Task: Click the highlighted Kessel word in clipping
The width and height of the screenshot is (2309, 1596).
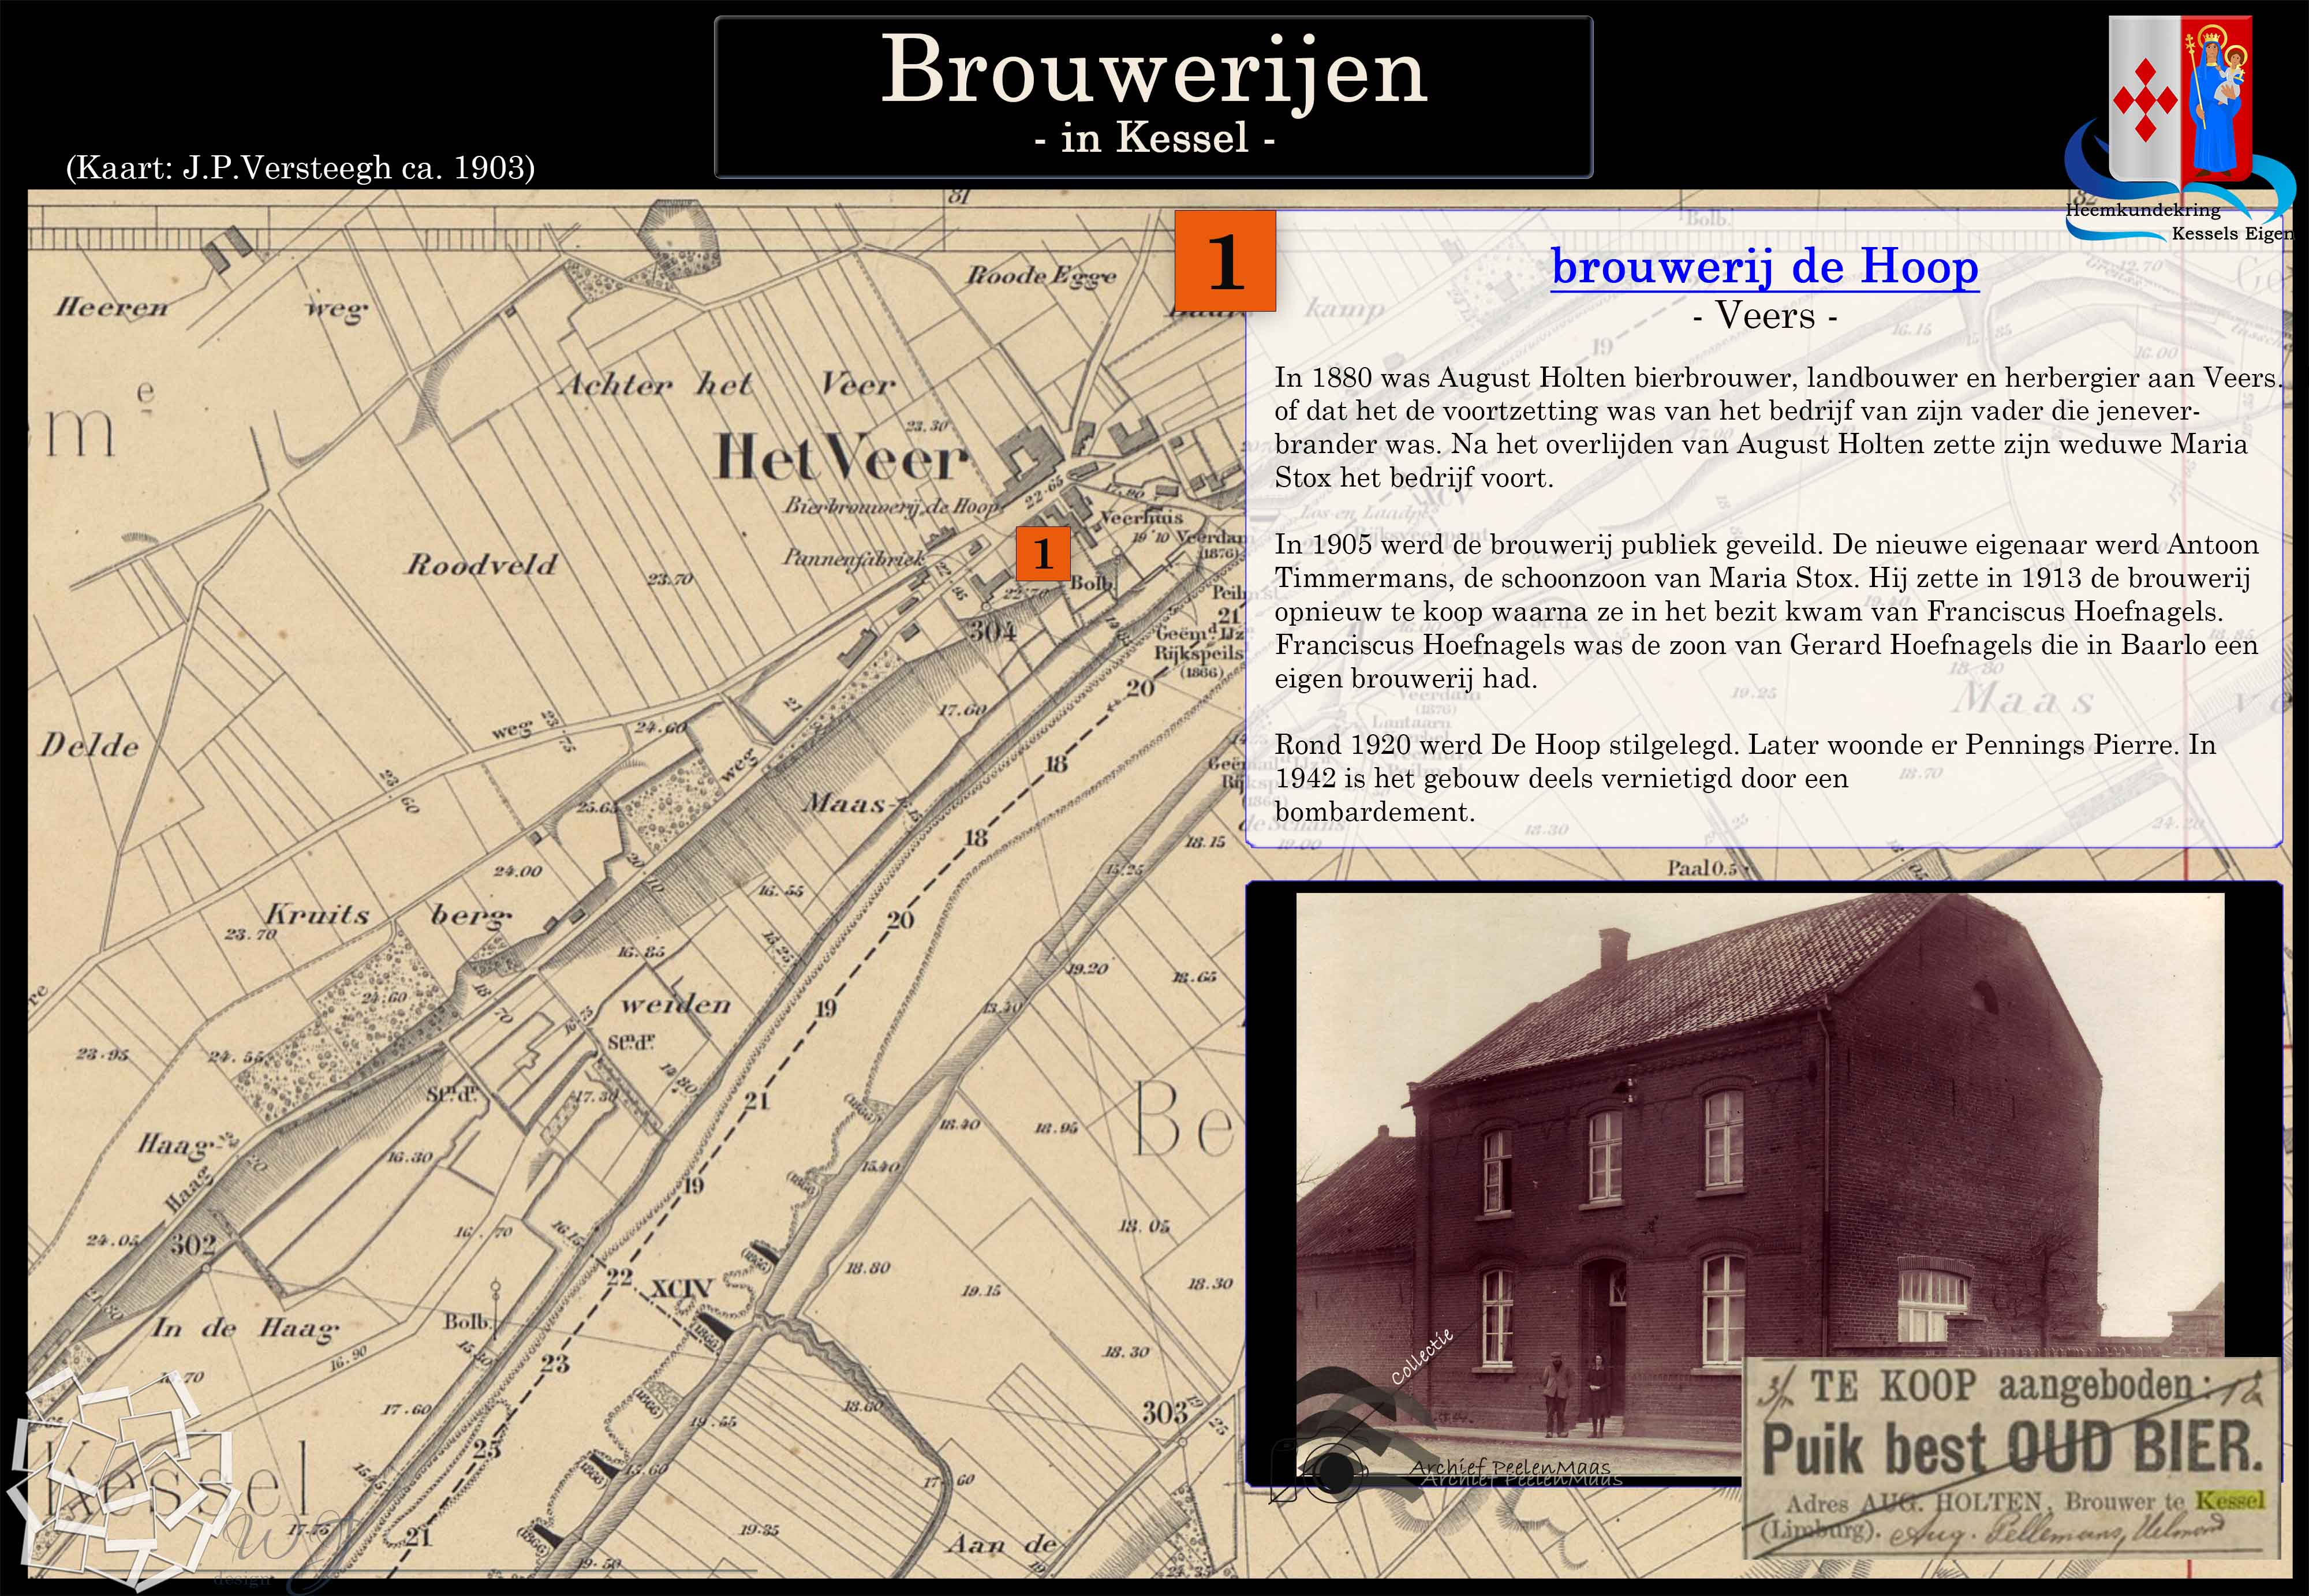Action: click(x=2229, y=1500)
